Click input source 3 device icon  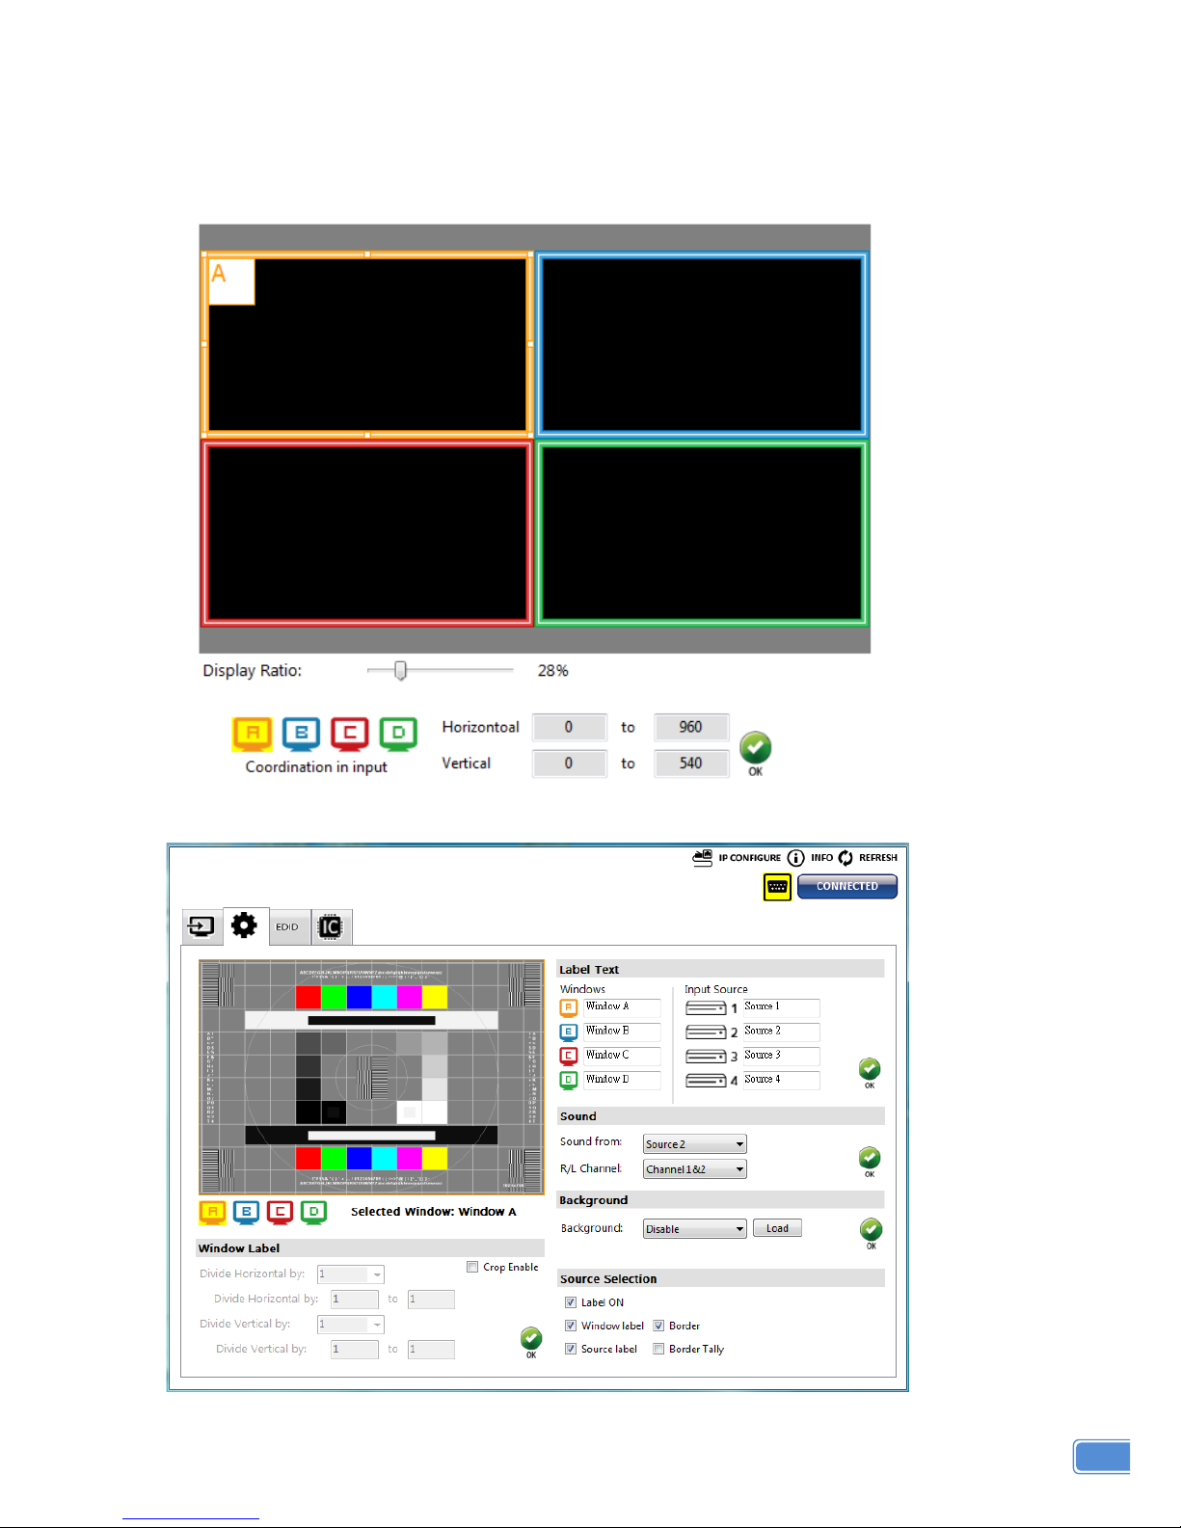pos(706,1057)
